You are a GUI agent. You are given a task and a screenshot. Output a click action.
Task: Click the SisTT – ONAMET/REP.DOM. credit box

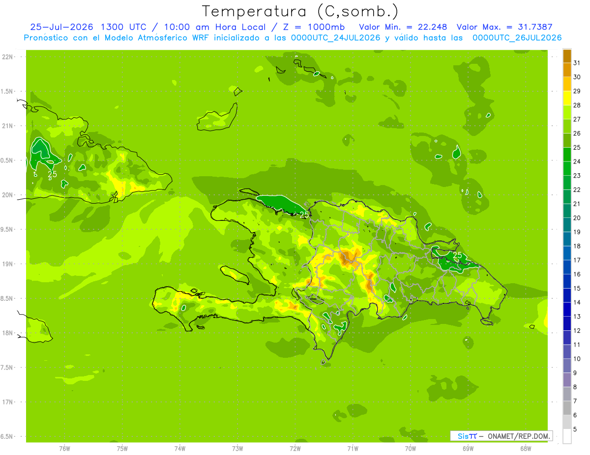(x=501, y=436)
